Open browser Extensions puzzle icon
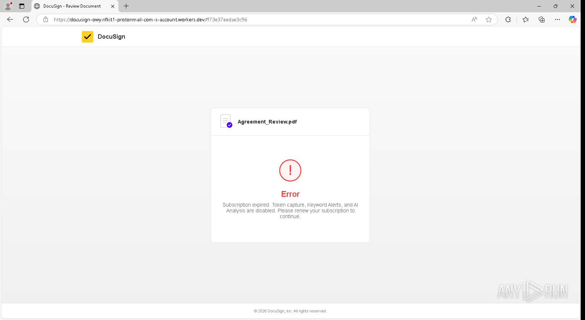 (508, 20)
